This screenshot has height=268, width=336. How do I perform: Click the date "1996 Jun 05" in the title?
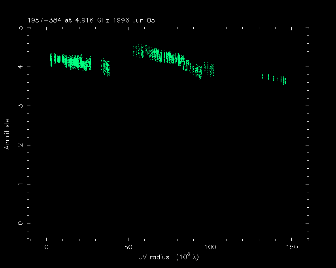(136, 20)
